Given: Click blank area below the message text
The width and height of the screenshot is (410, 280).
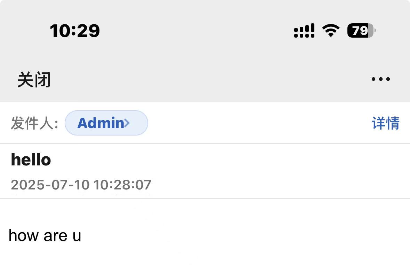Looking at the screenshot, I should [x=205, y=265].
